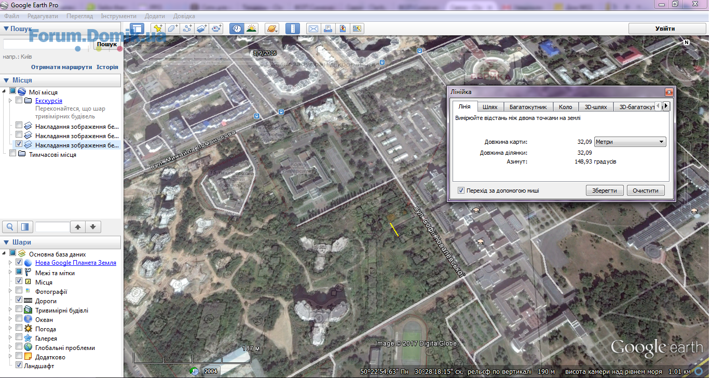The height and width of the screenshot is (378, 711).
Task: Select the Add Path tool
Action: (x=187, y=29)
